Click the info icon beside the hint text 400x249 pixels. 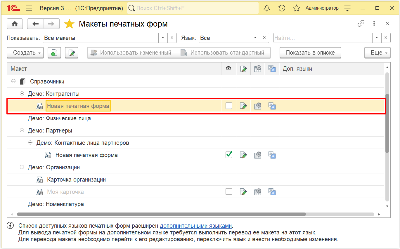point(10,225)
